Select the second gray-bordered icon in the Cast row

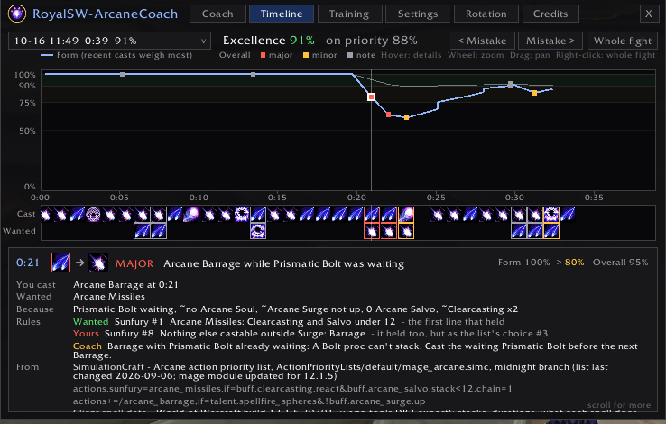click(159, 215)
